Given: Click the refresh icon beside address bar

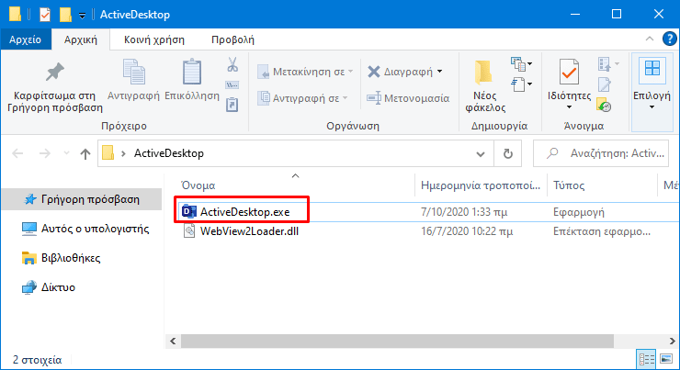Looking at the screenshot, I should tap(507, 153).
